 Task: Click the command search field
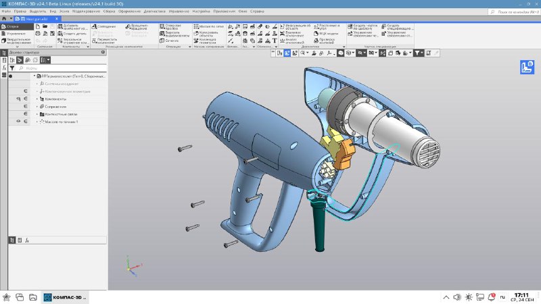pyautogui.click(x=514, y=11)
